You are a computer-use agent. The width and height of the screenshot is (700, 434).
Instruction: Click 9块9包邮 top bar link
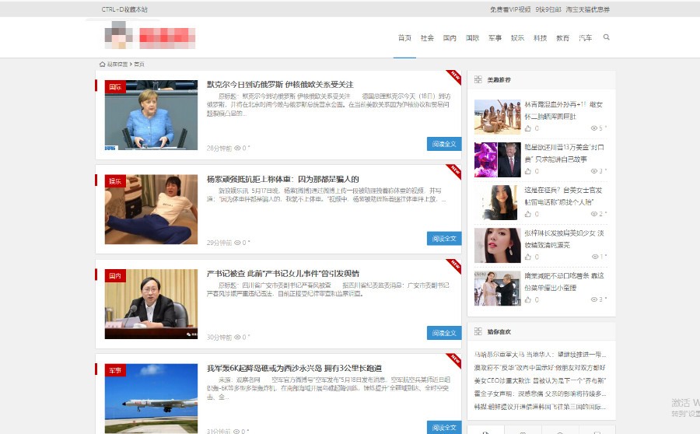coord(548,9)
